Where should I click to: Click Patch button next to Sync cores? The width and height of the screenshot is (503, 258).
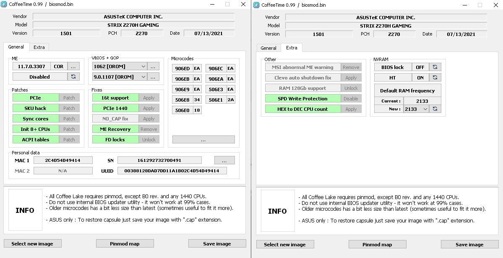click(x=69, y=119)
